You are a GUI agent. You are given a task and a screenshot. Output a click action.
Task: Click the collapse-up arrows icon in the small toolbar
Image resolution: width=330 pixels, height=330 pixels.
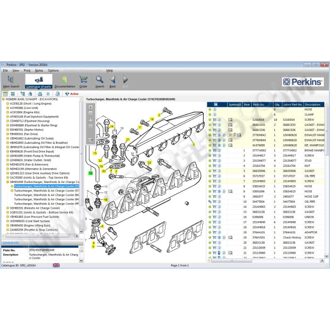[x=30, y=94]
